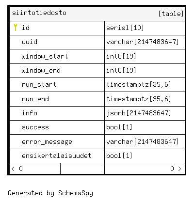
Task: Click the success column name
Action: click(35, 127)
